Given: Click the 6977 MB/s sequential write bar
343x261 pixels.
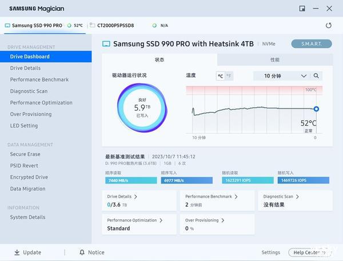Looking at the screenshot, I should 186,180.
